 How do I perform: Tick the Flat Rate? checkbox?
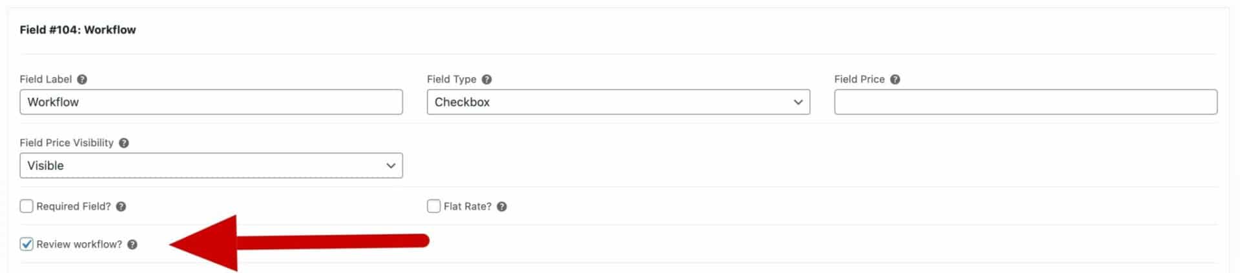tap(434, 206)
